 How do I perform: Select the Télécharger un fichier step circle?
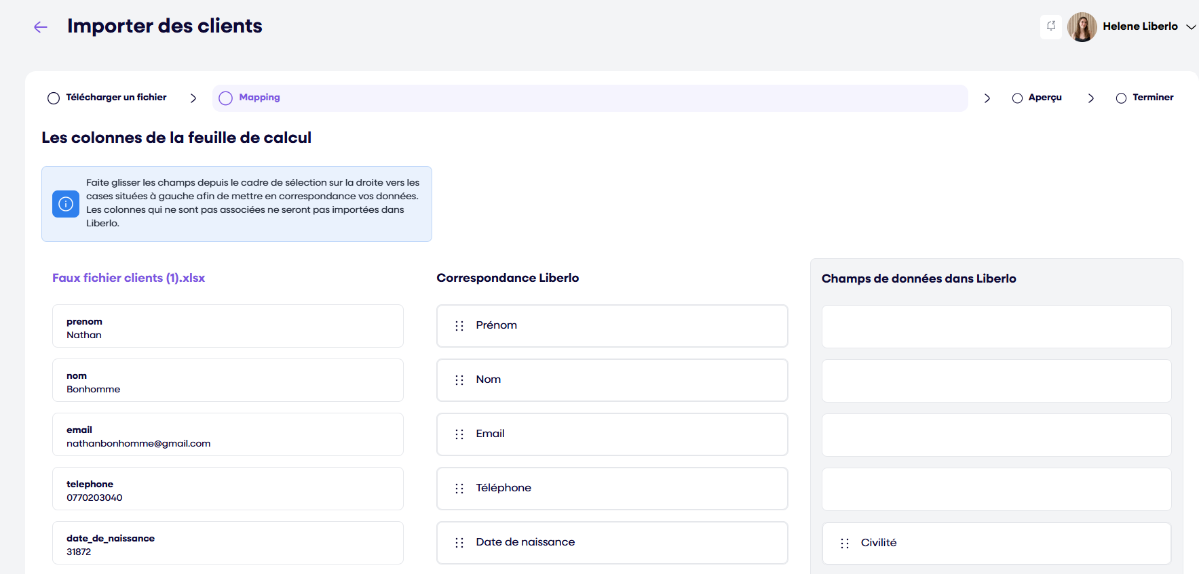(54, 98)
